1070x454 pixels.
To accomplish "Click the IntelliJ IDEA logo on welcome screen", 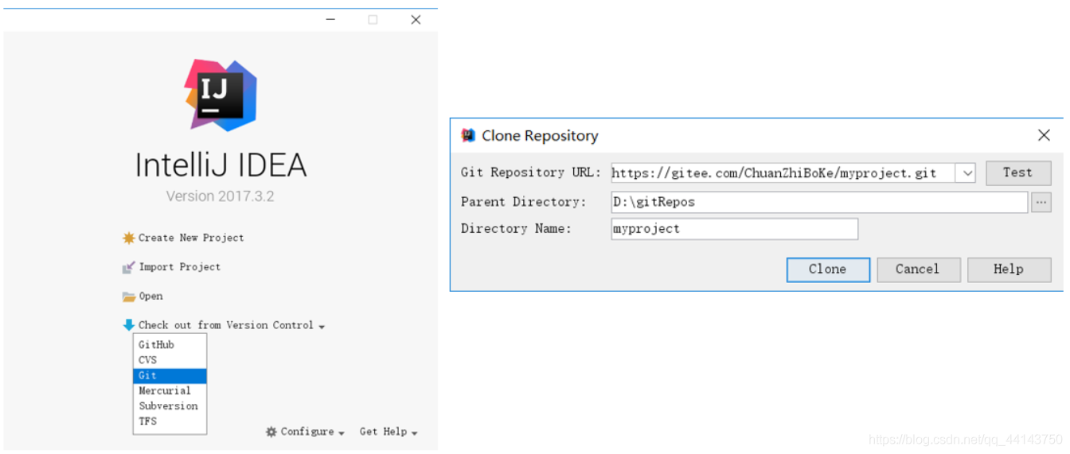I will click(221, 95).
